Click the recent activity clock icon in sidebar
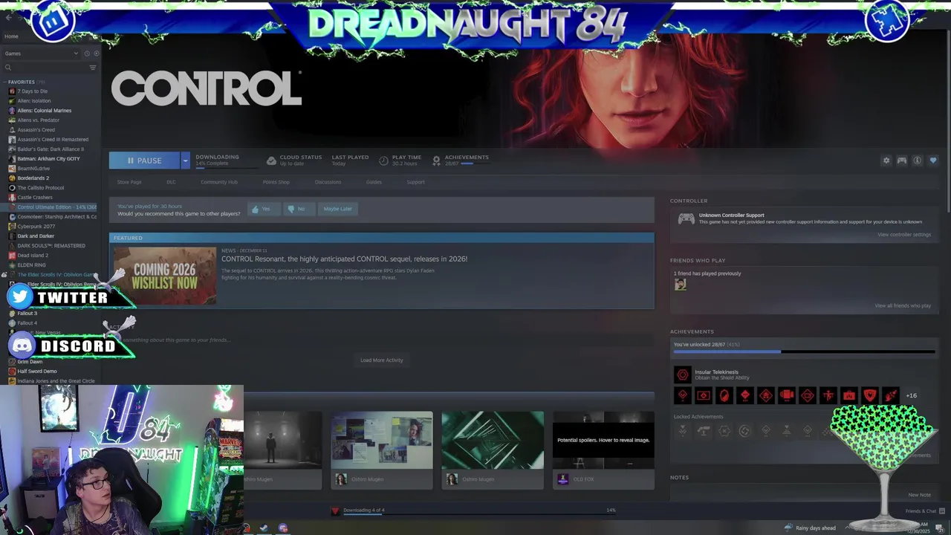Screen dimensions: 951x535 [87, 53]
